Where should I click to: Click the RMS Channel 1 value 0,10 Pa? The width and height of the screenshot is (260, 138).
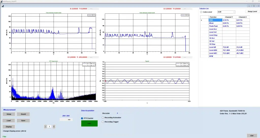(x=229, y=20)
